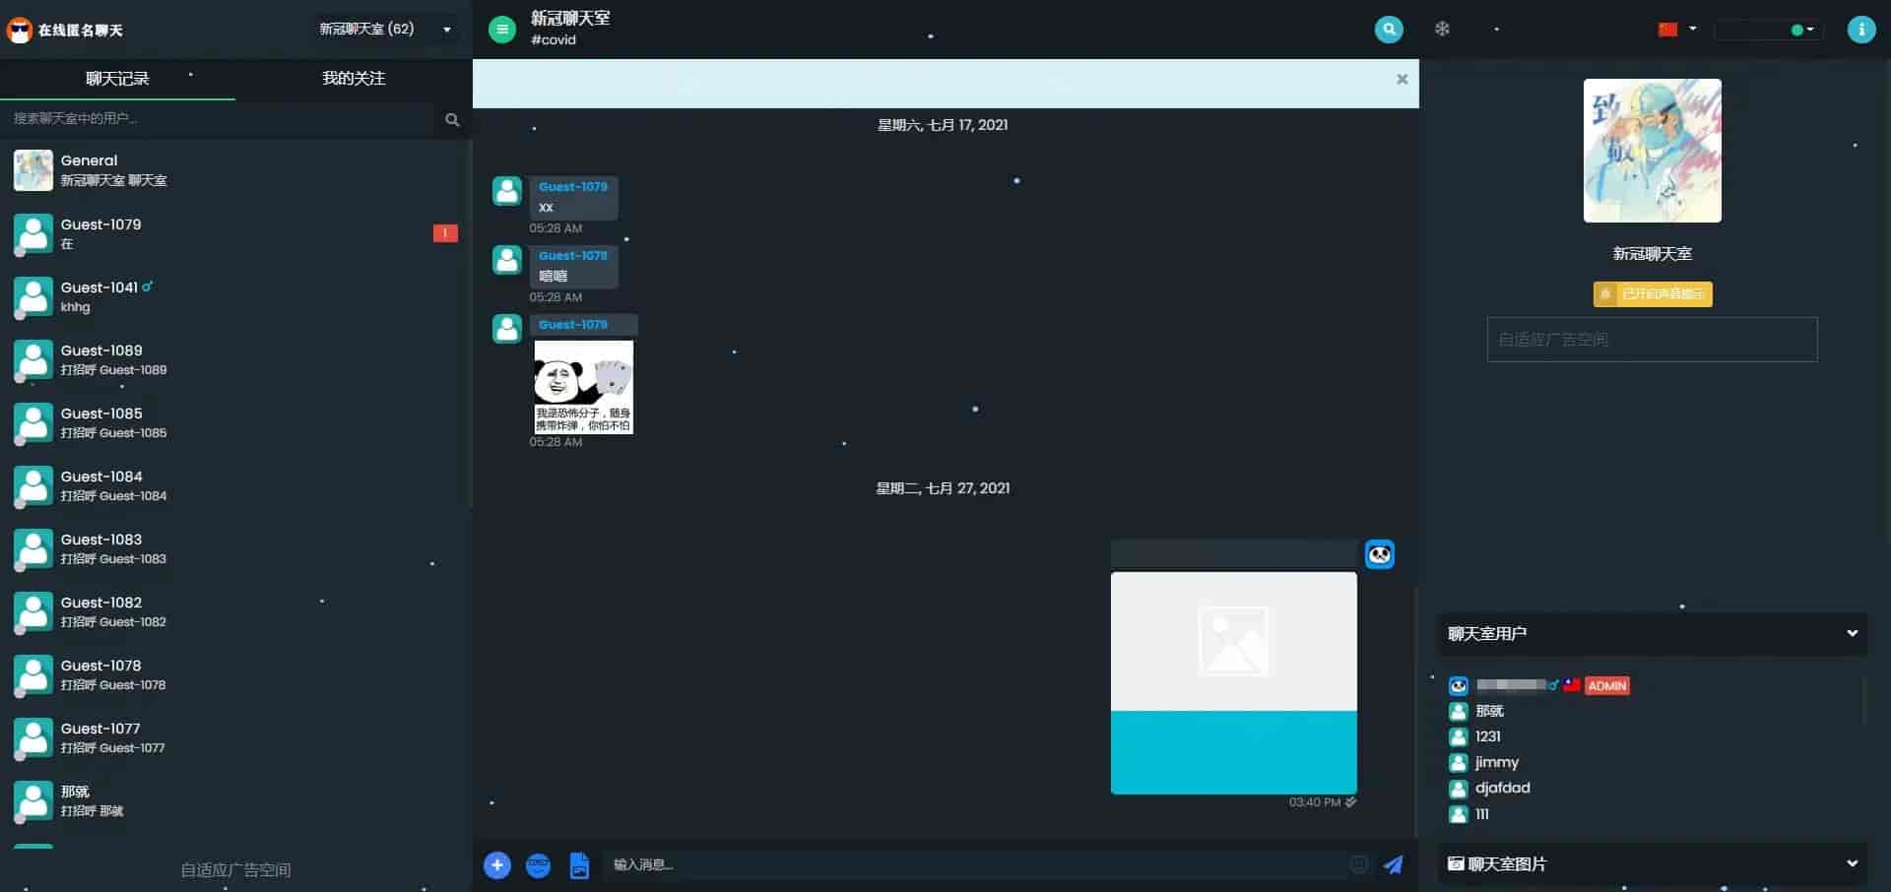Click the ADMIN badge in user list

(1606, 686)
